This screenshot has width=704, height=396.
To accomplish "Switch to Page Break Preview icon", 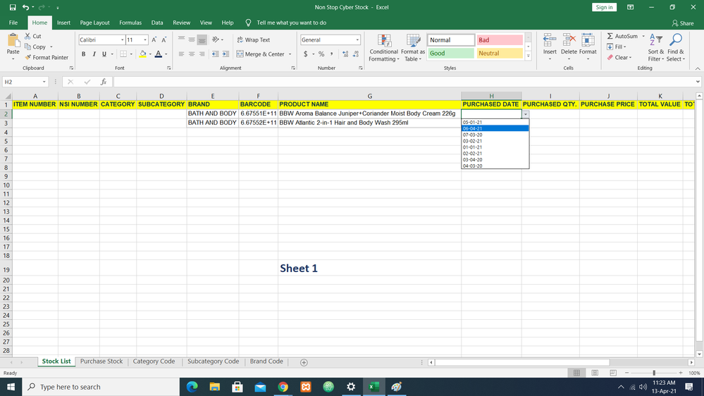I will click(x=613, y=373).
